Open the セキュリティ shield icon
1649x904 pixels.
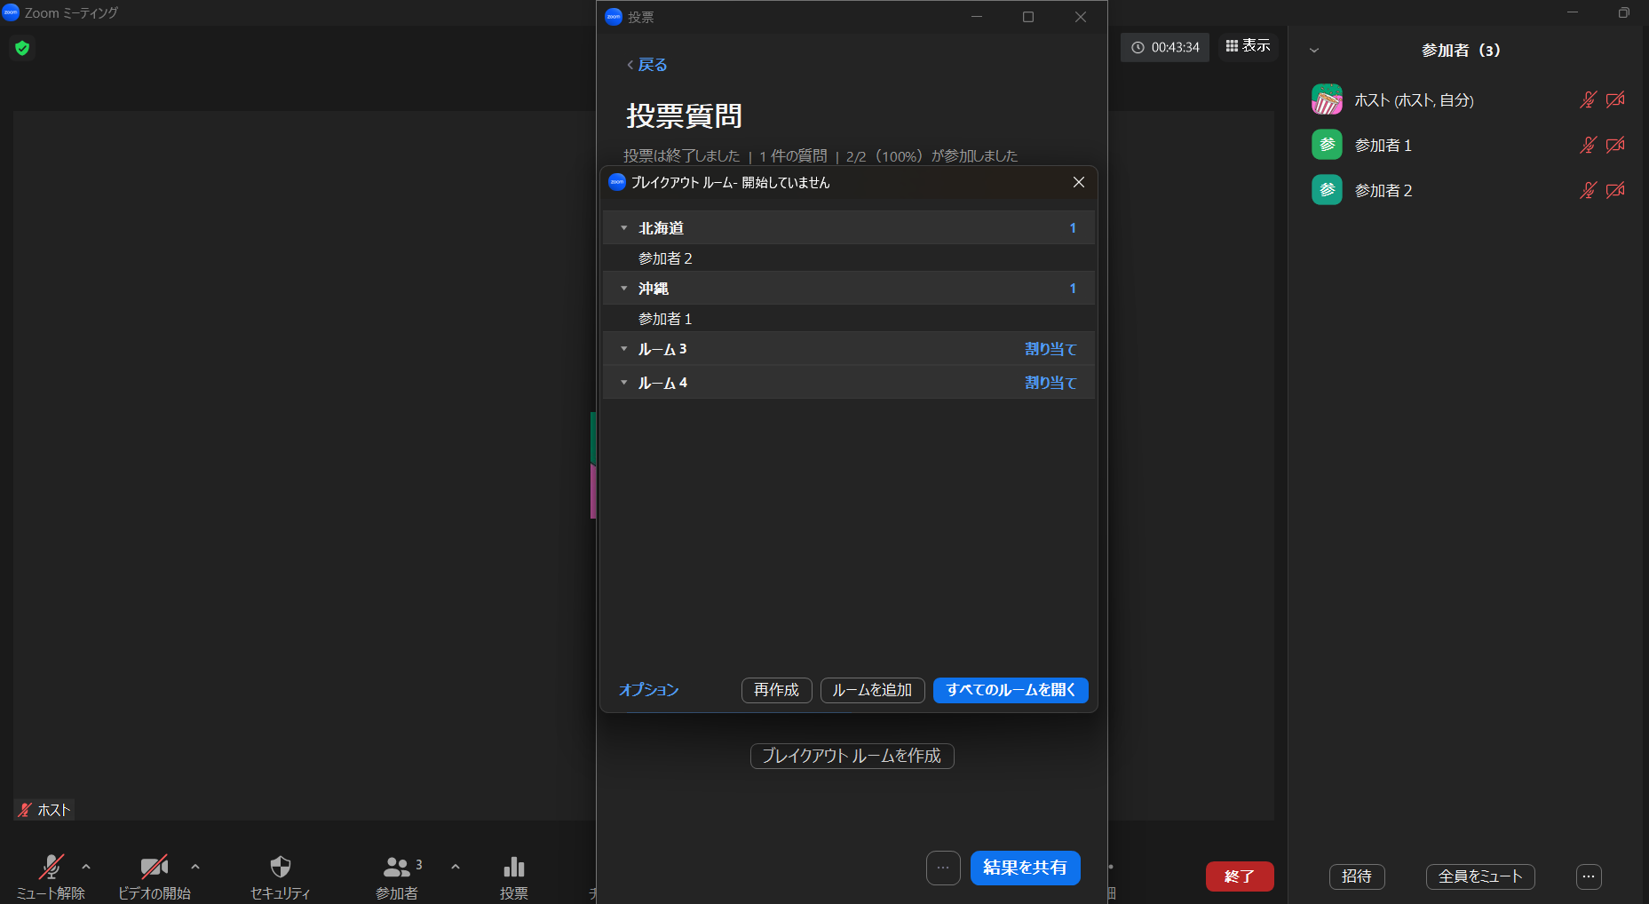pyautogui.click(x=281, y=867)
